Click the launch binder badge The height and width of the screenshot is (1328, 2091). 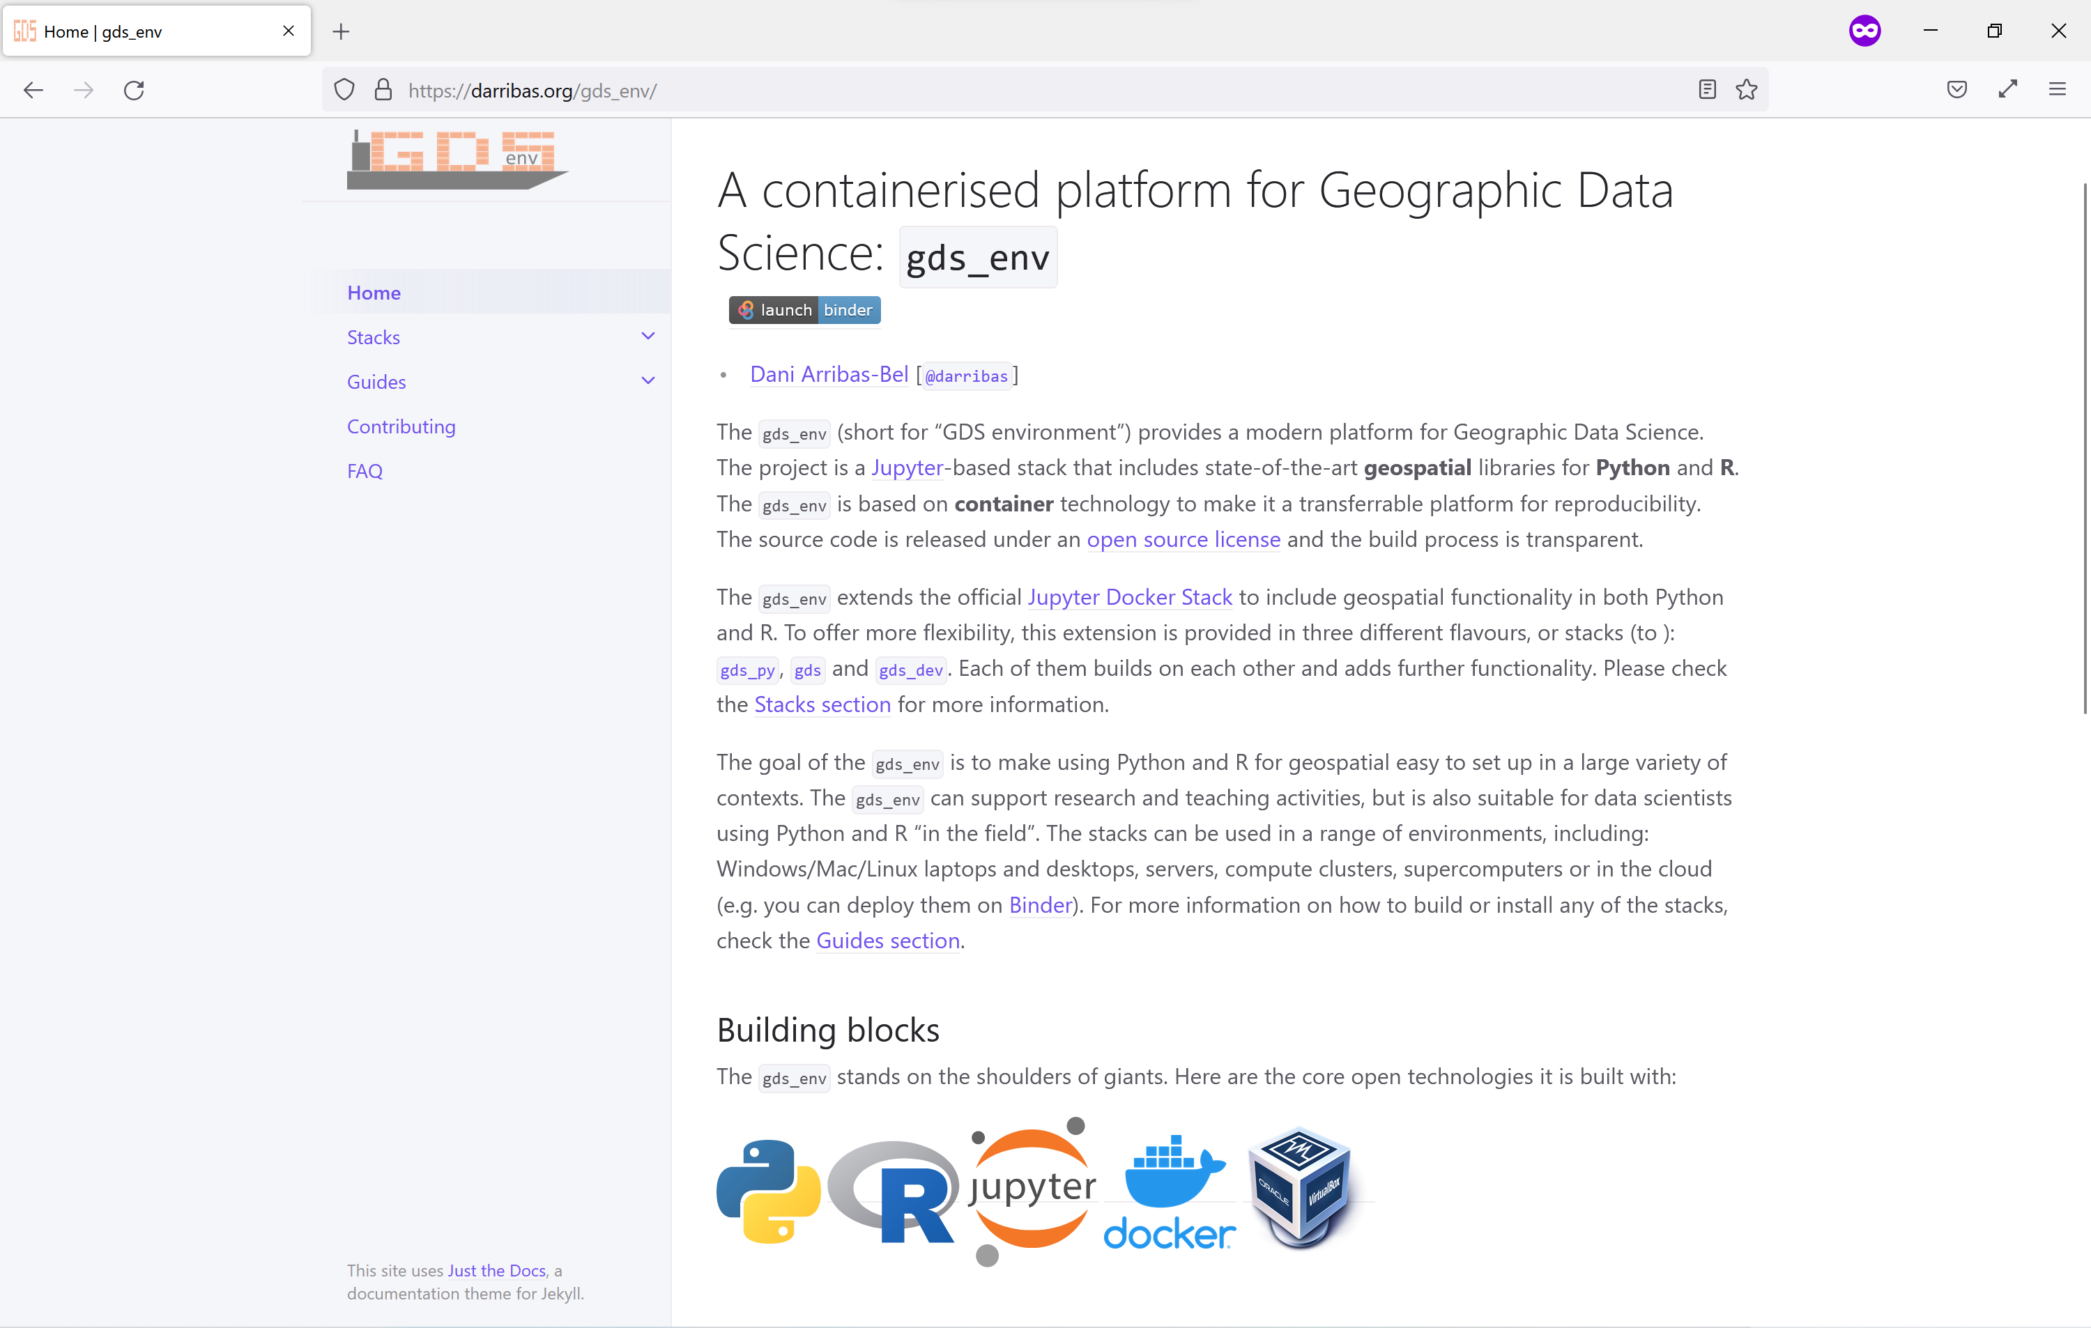pos(804,310)
